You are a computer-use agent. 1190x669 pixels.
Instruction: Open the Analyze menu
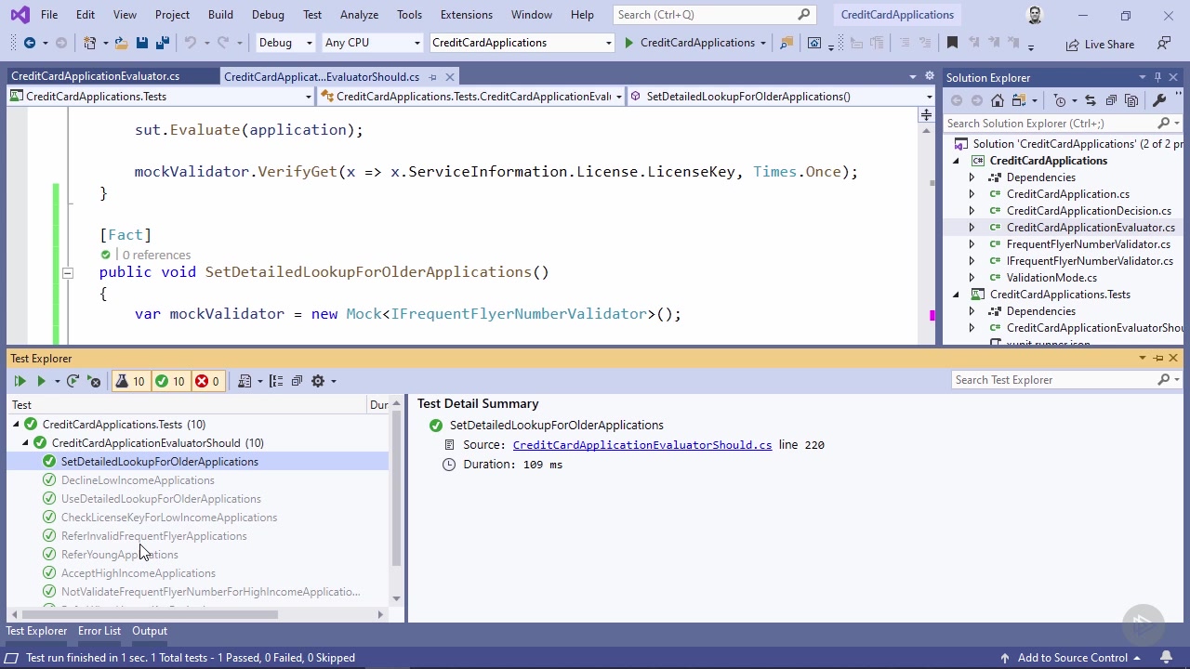pyautogui.click(x=359, y=15)
